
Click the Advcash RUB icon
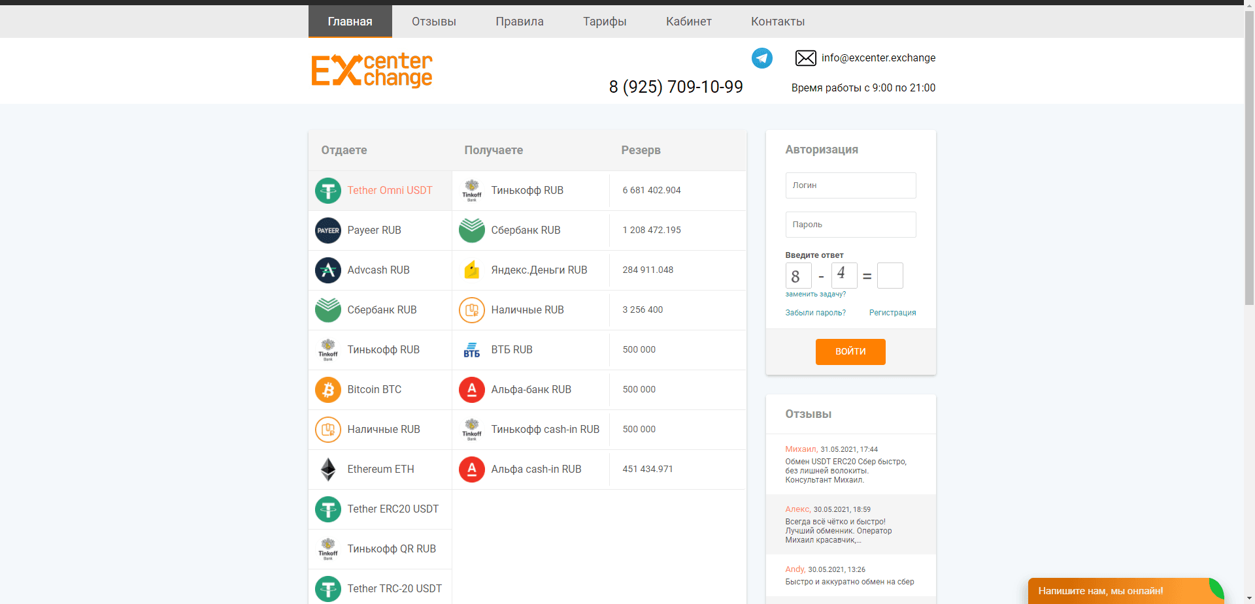pyautogui.click(x=327, y=270)
